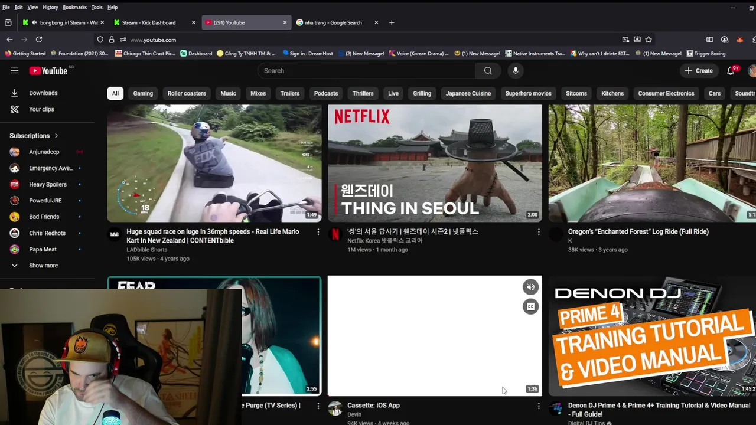Select the Mixes filter chip
This screenshot has width=756, height=425.
258,93
